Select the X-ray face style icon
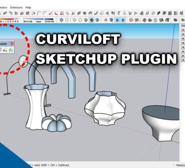Image resolution: width=185 pixels, height=168 pixels. [x=62, y=20]
